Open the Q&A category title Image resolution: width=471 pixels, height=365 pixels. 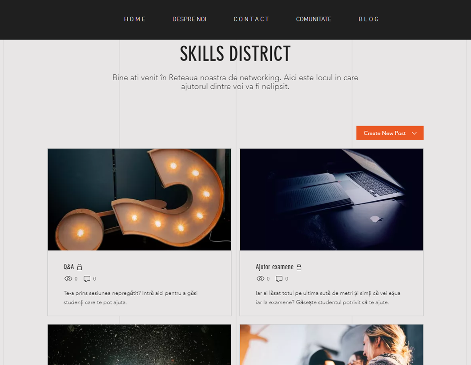coord(69,267)
